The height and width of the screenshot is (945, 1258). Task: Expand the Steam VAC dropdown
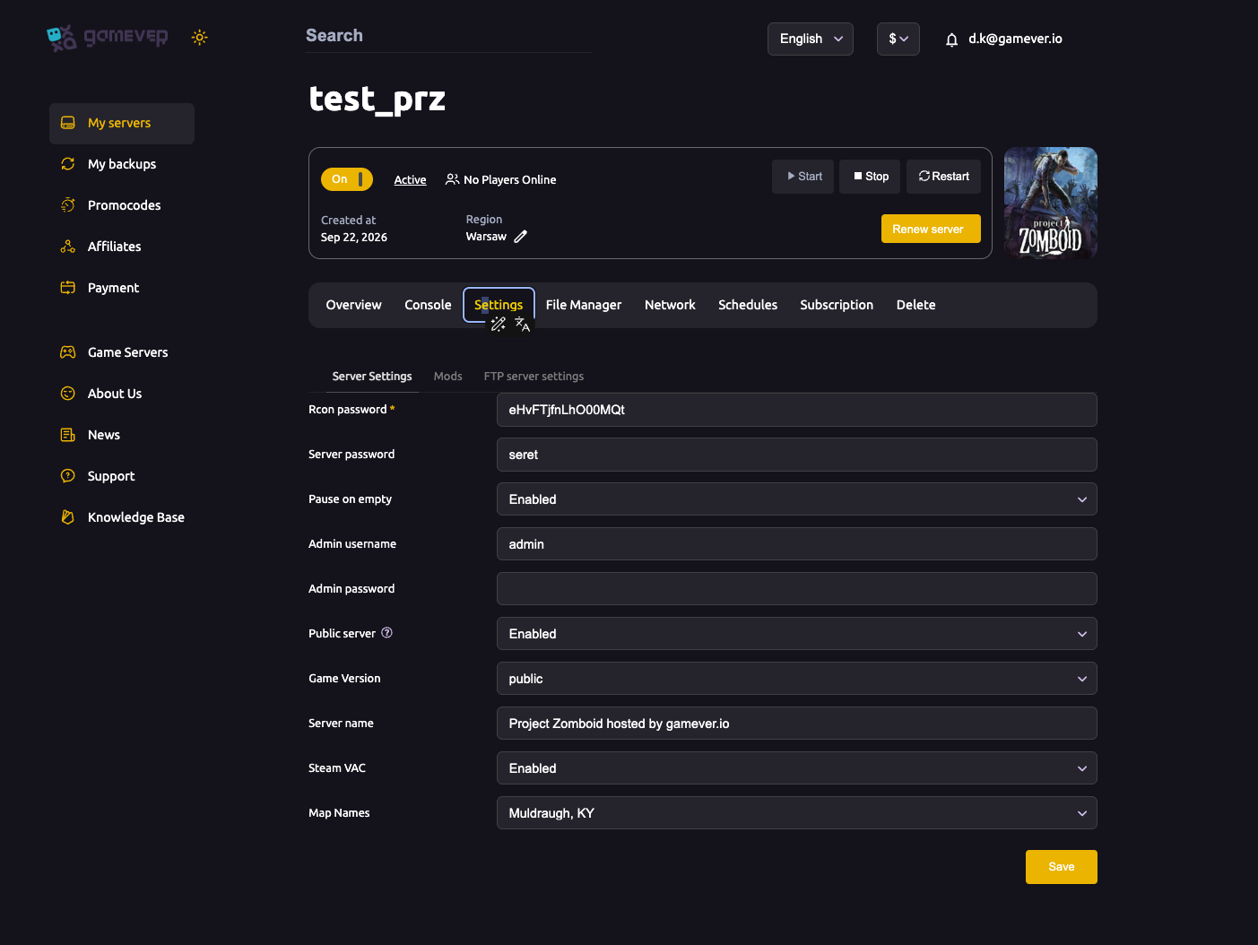tap(797, 768)
